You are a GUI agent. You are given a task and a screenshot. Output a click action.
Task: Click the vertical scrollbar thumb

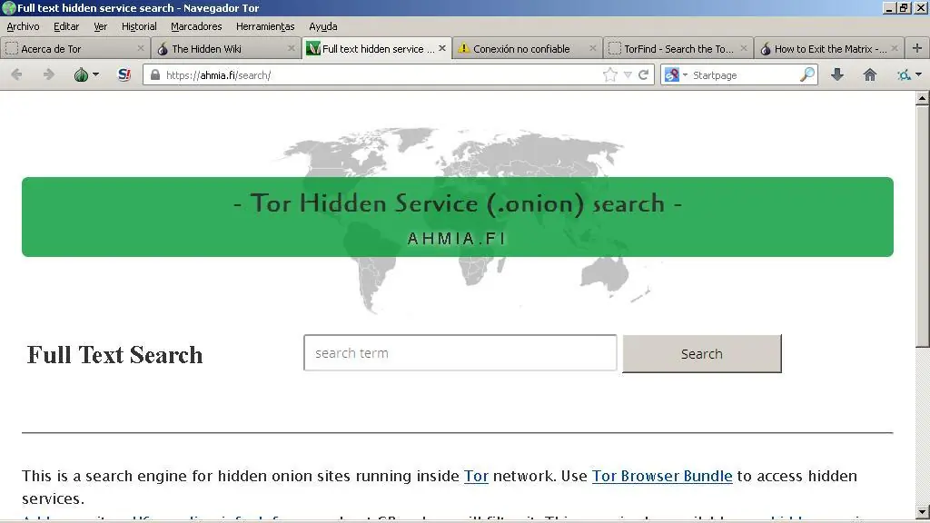click(x=923, y=226)
